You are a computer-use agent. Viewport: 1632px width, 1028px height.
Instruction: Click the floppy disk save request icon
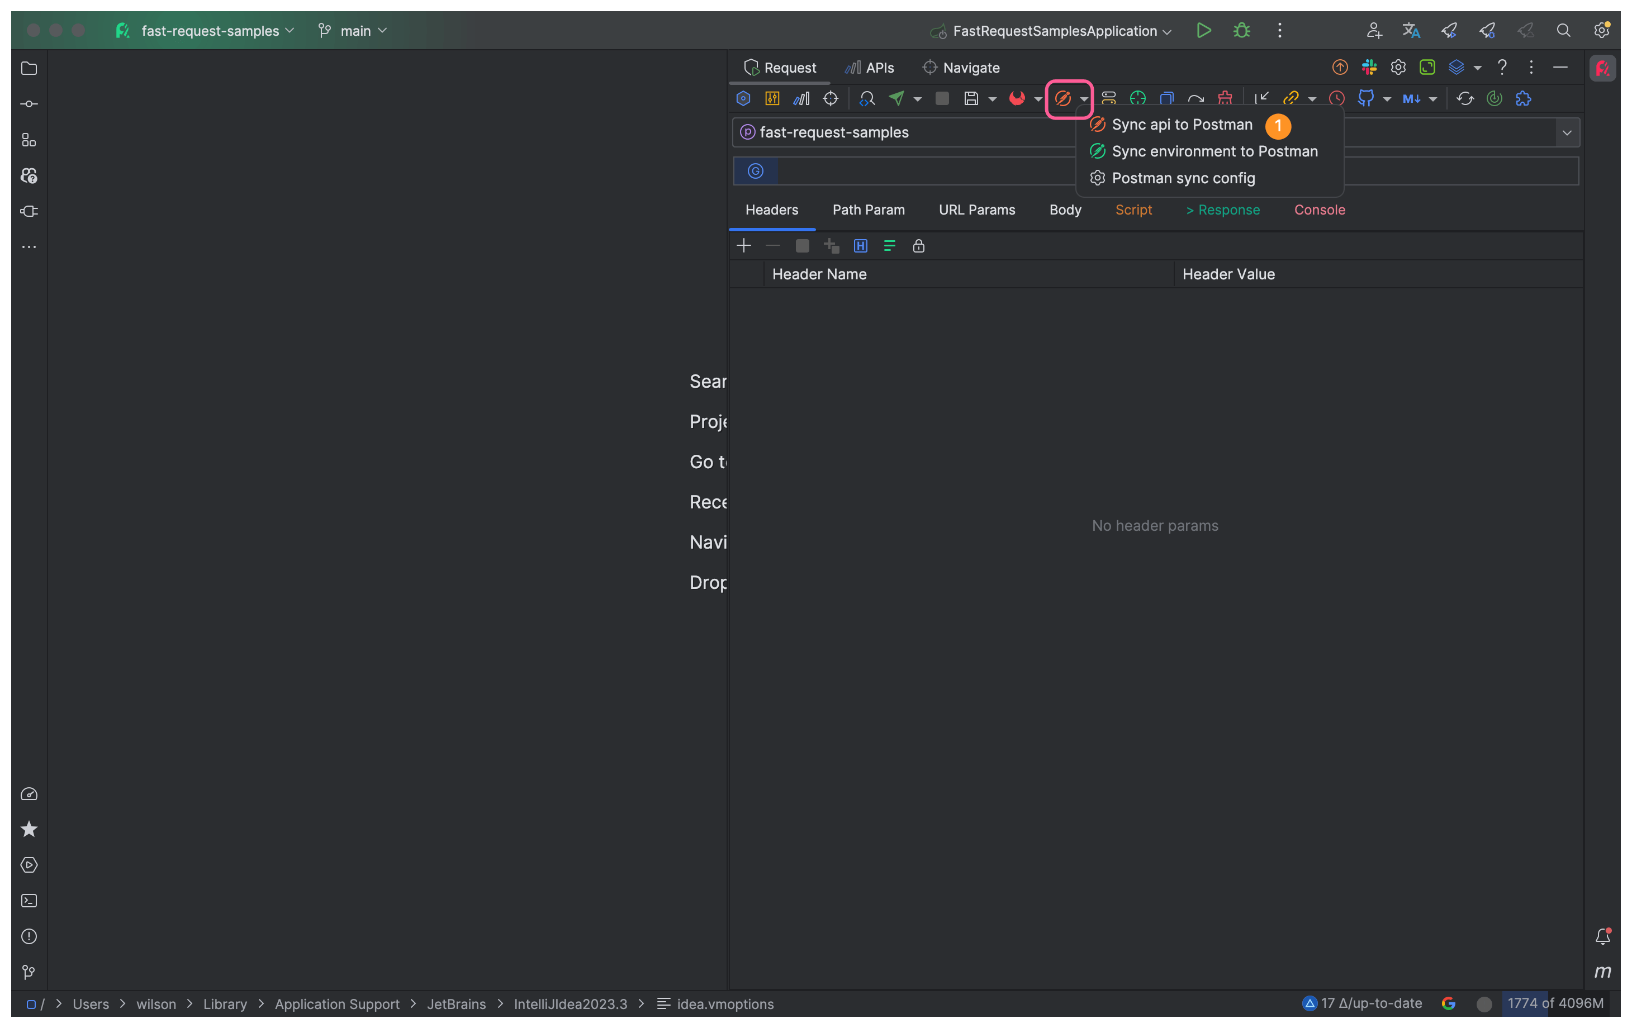(x=971, y=99)
